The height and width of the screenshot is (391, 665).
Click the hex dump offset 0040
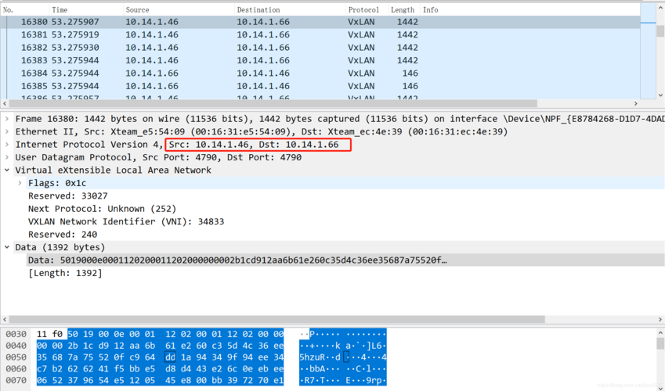(16, 346)
